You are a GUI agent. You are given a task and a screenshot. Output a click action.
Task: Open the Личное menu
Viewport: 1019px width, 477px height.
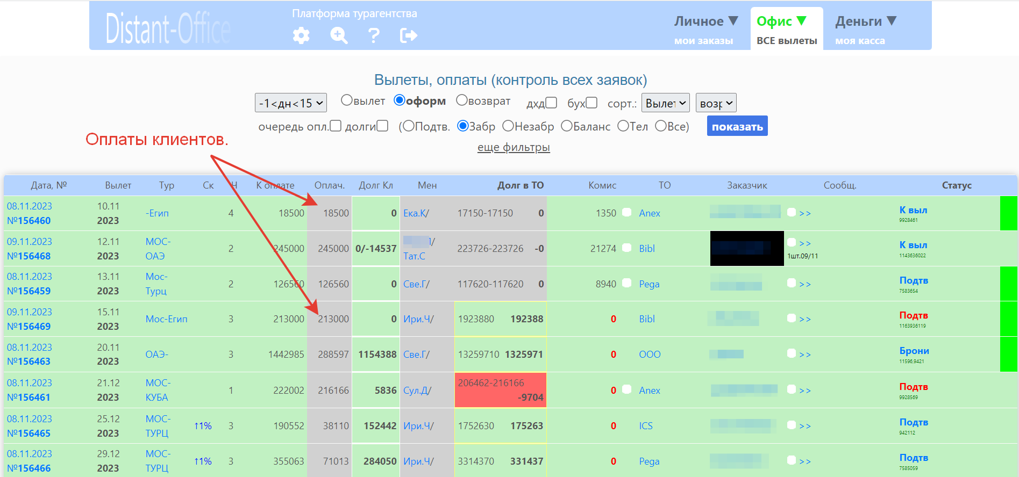706,21
